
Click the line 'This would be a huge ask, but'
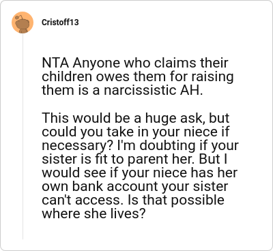click(136, 118)
